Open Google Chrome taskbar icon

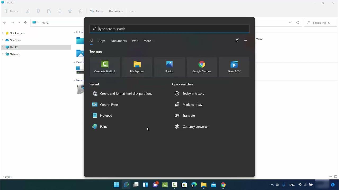[x=223, y=185]
